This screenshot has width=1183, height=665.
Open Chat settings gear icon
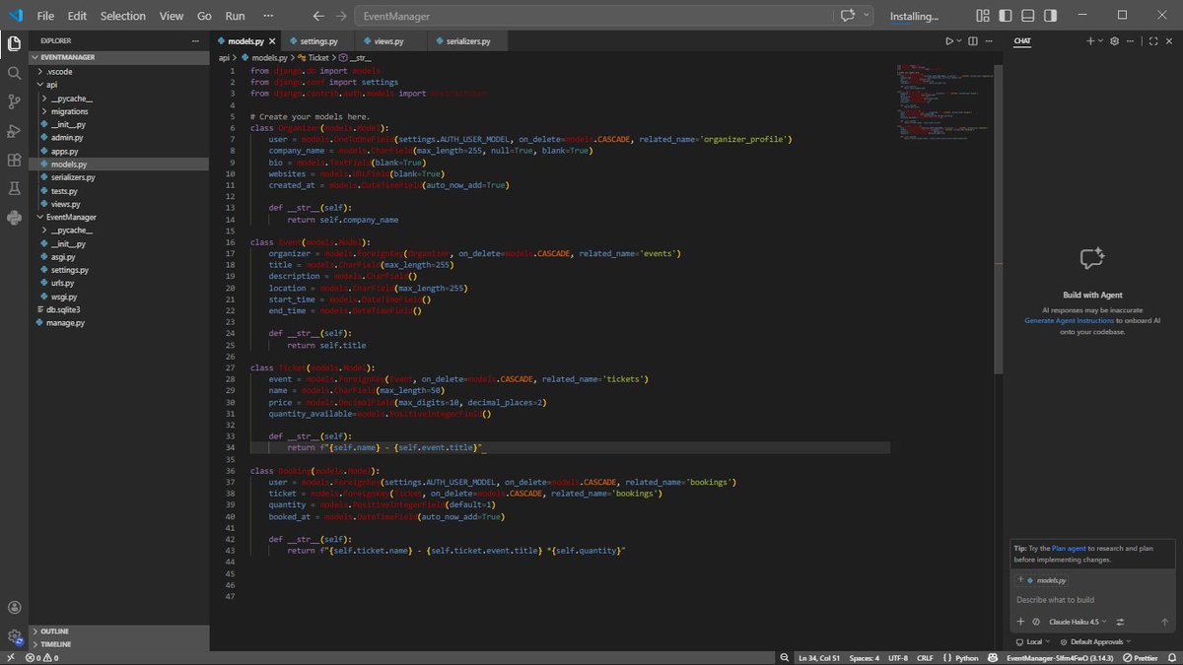click(x=1115, y=41)
